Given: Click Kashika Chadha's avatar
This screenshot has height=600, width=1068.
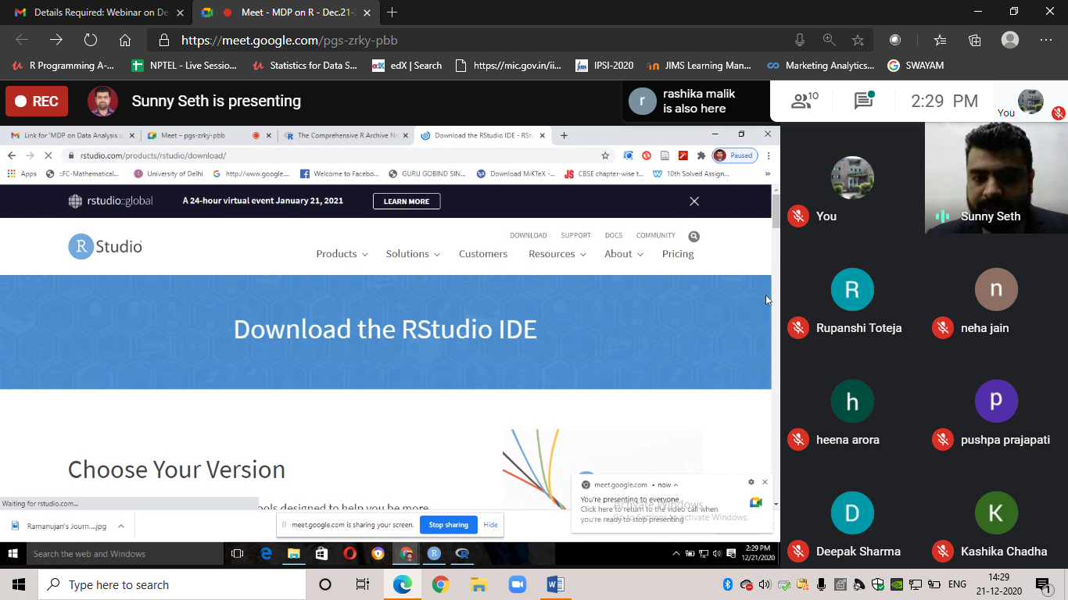Looking at the screenshot, I should pyautogui.click(x=996, y=513).
